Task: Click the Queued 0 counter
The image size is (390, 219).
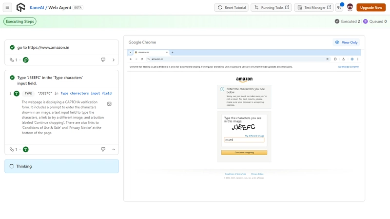Action: pos(375,21)
